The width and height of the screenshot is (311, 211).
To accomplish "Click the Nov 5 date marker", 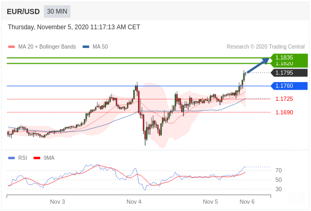I will tap(210, 202).
